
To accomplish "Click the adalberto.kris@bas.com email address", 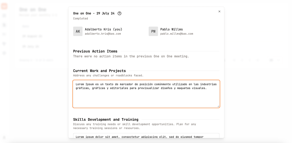I will (x=103, y=34).
